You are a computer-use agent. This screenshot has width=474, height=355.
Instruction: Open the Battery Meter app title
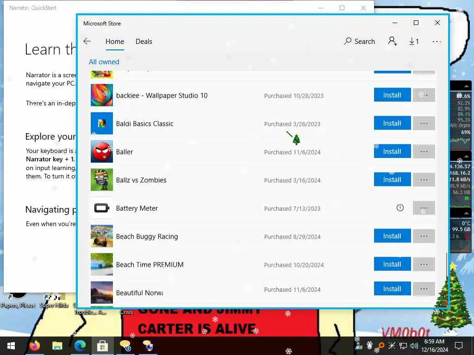tap(137, 208)
